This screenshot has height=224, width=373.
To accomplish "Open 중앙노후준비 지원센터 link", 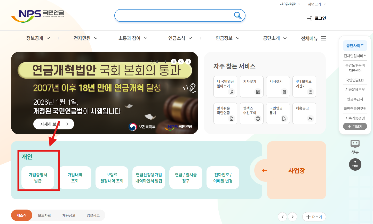I will [x=355, y=68].
